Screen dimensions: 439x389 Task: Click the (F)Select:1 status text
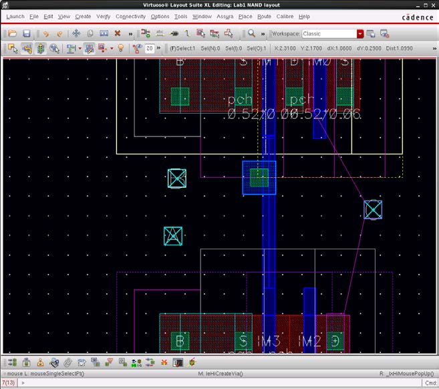182,48
